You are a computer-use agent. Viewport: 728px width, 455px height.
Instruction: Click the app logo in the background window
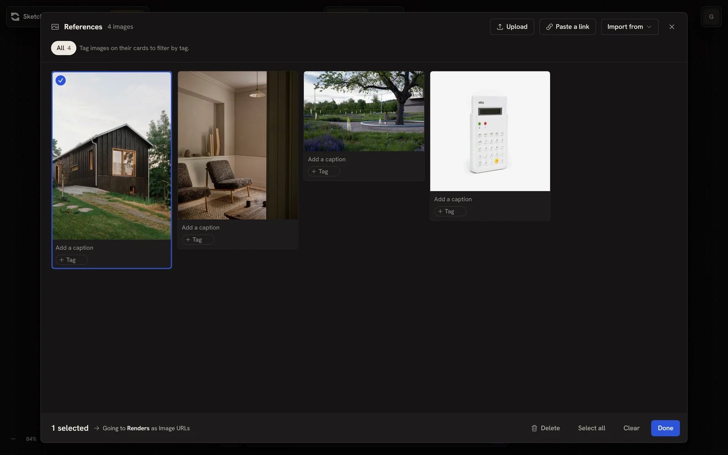pos(15,16)
